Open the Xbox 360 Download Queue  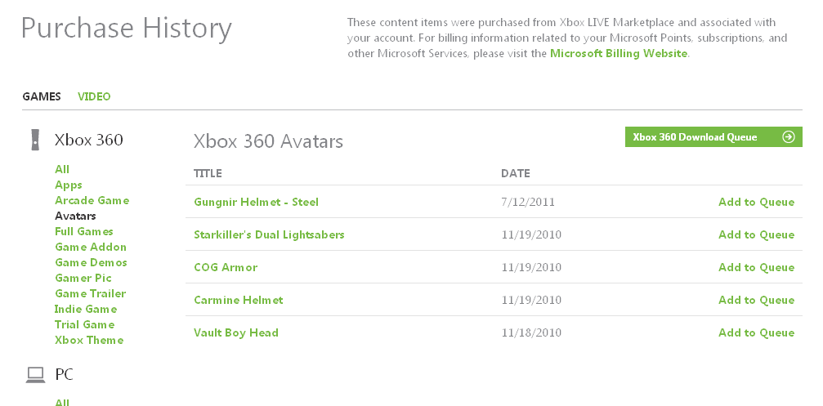[x=696, y=137]
